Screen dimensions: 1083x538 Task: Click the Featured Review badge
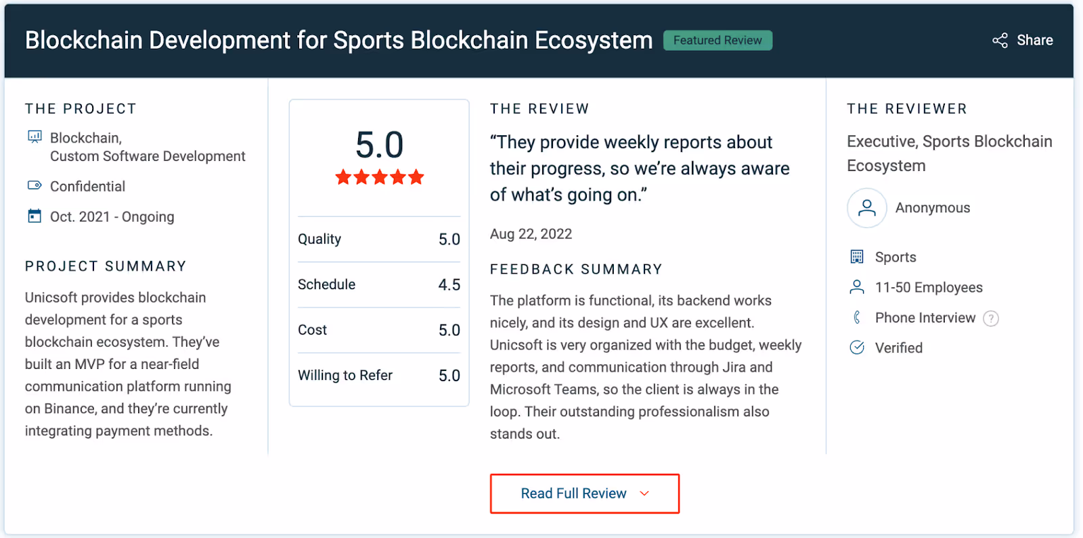tap(717, 40)
